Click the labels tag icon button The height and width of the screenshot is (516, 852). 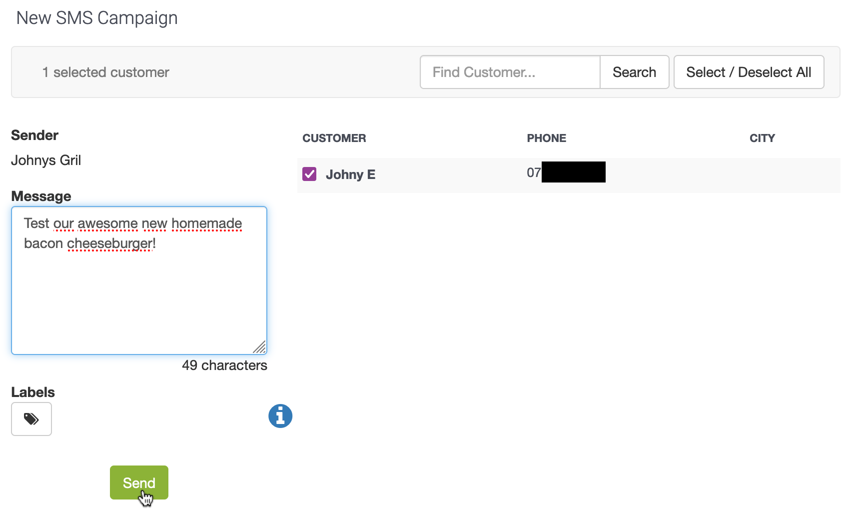coord(31,419)
